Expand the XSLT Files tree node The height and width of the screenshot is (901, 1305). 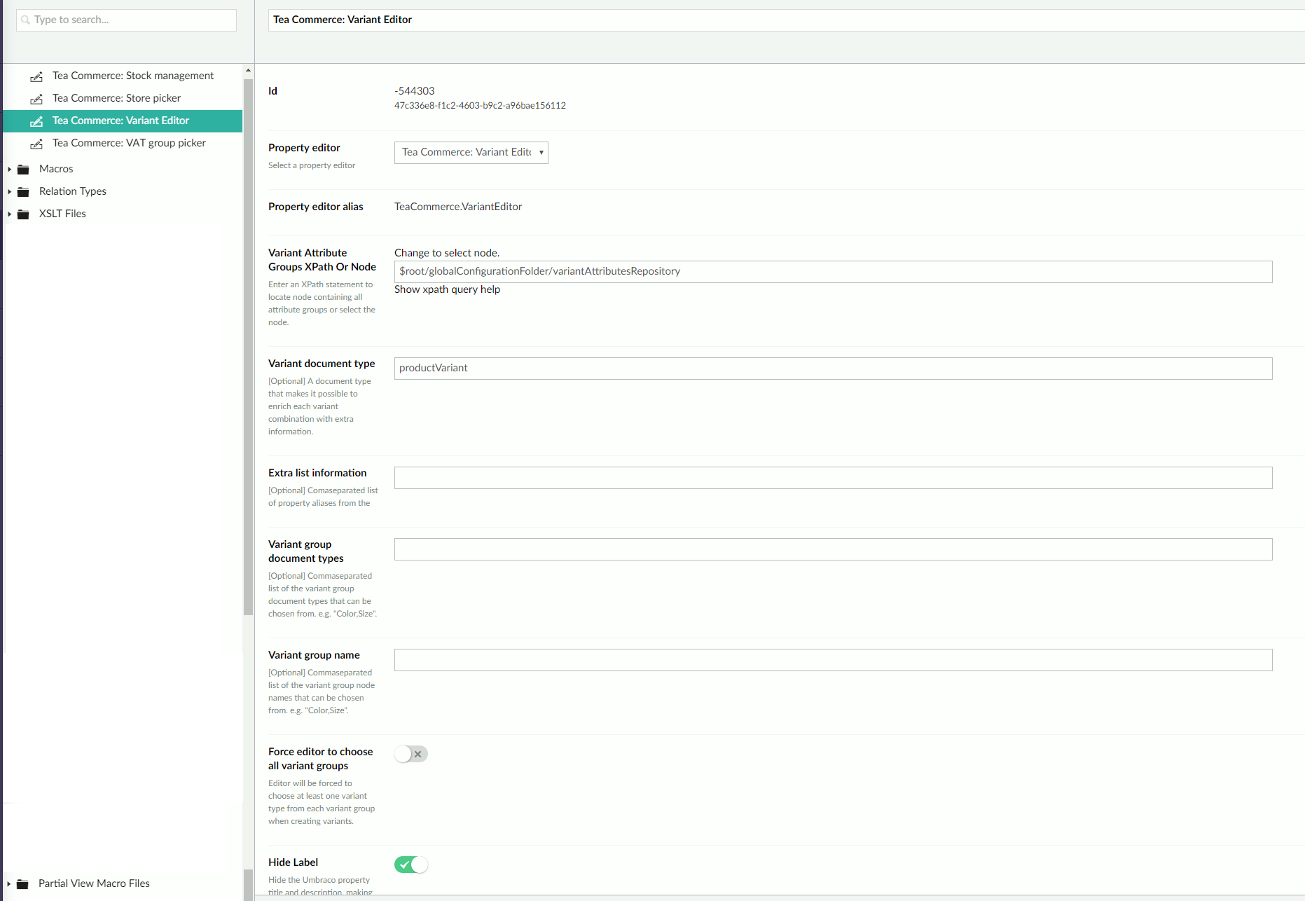(9, 214)
